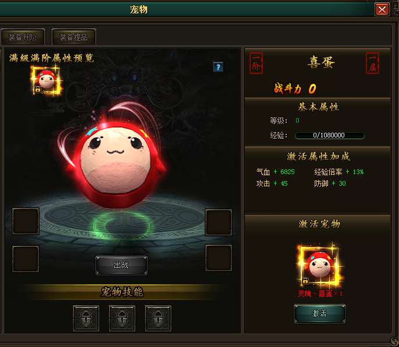Screen dimensions: 399x347
Task: Open the 装备提品 tab
Action: click(x=73, y=37)
